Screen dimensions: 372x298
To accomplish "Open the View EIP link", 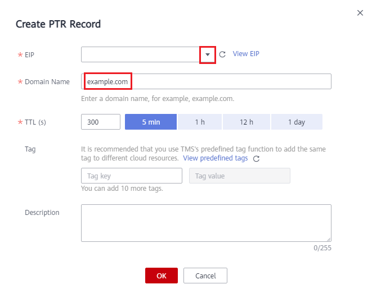I will click(246, 54).
